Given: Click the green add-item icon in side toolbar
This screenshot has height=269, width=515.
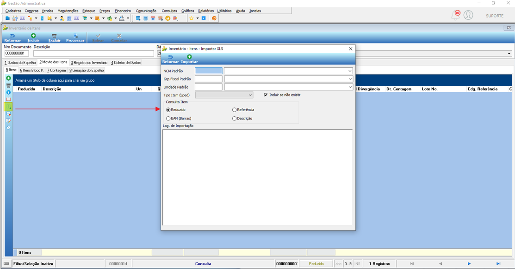Looking at the screenshot, I should coord(8,78).
